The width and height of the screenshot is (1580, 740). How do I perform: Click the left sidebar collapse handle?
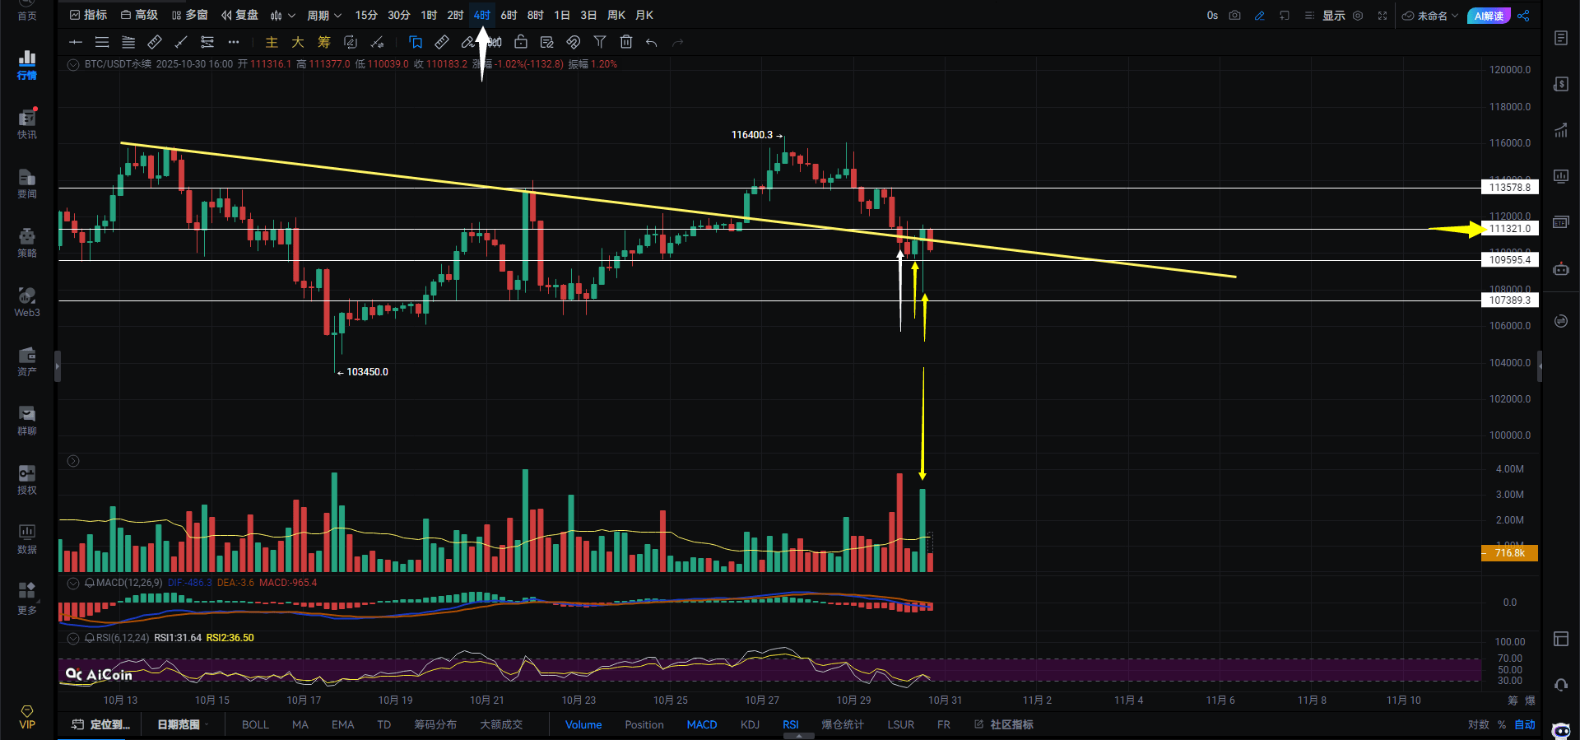(58, 366)
